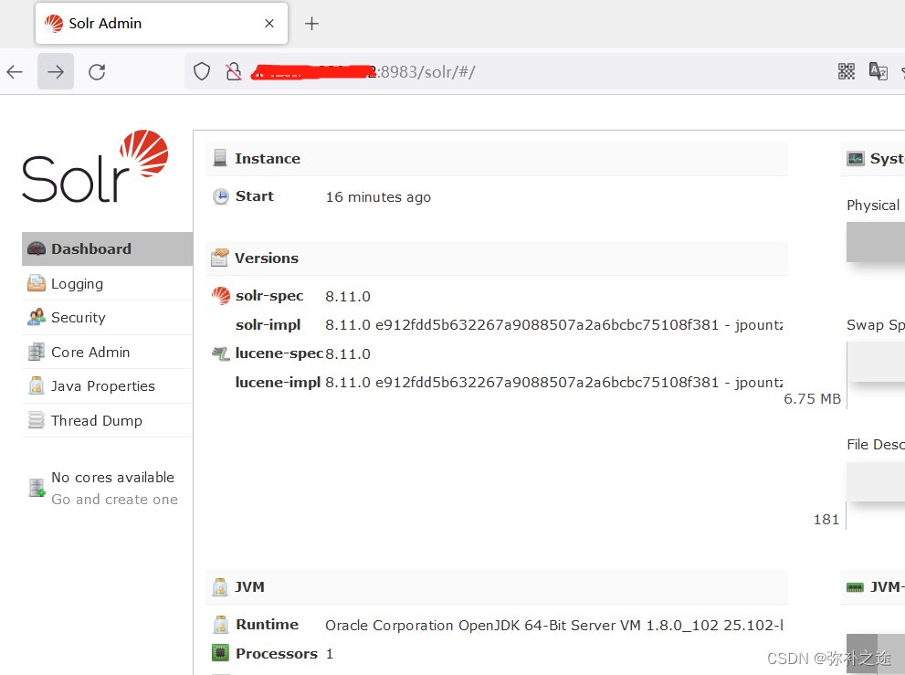905x675 pixels.
Task: View Java Properties
Action: click(108, 385)
